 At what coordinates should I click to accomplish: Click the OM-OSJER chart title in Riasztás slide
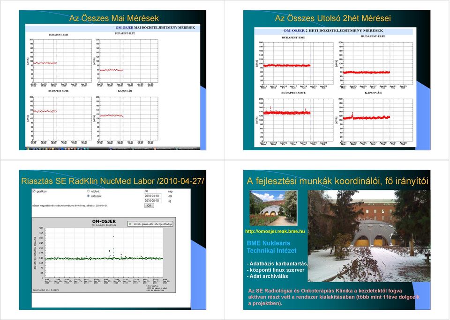[104, 221]
